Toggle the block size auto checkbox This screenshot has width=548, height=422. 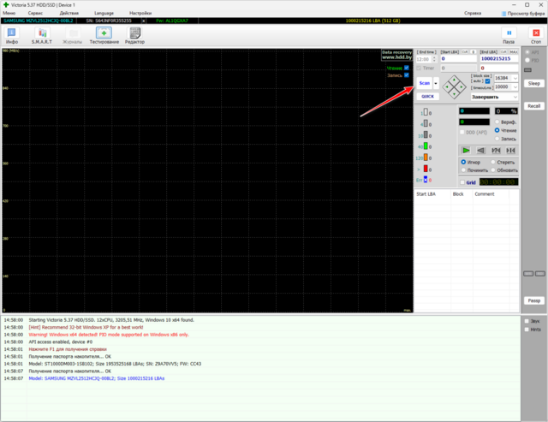point(487,81)
